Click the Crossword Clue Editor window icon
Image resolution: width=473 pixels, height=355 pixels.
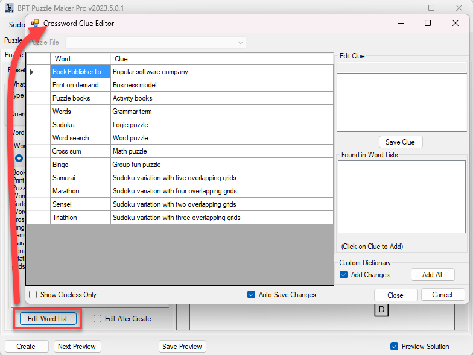[x=35, y=23]
